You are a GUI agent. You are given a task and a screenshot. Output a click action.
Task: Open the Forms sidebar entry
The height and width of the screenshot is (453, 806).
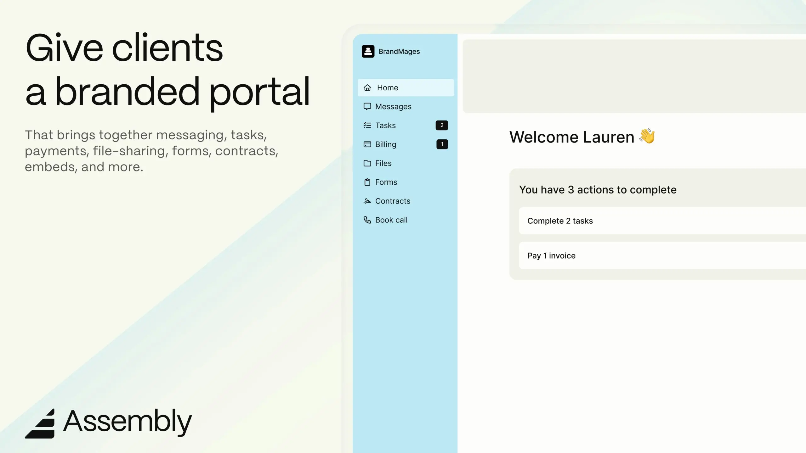[x=386, y=182]
